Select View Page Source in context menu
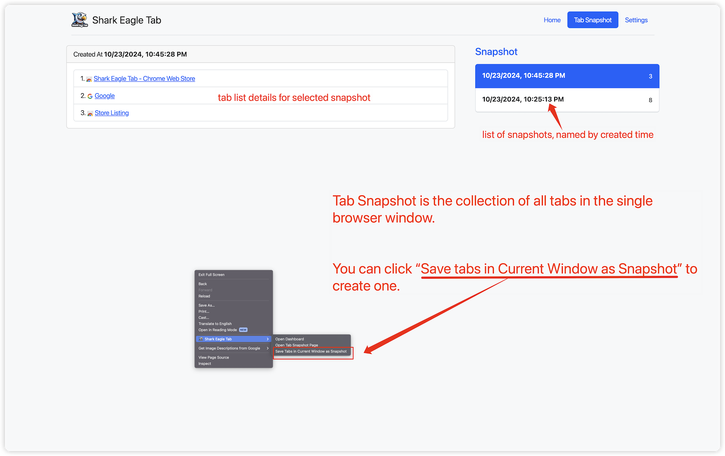This screenshot has width=725, height=456. 213,357
